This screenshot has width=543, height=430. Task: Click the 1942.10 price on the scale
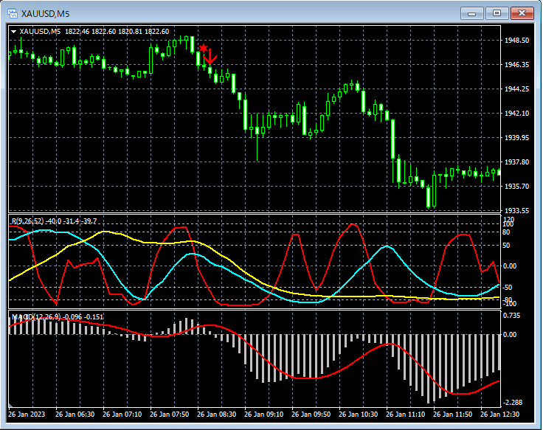517,114
